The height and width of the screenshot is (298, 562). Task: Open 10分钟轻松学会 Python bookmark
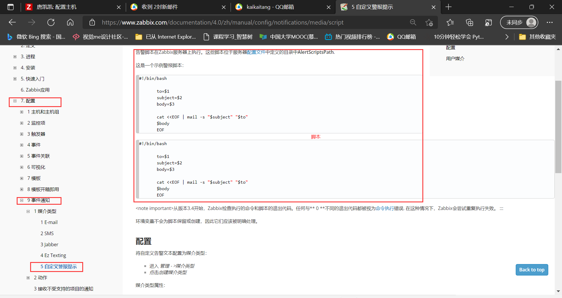[458, 37]
